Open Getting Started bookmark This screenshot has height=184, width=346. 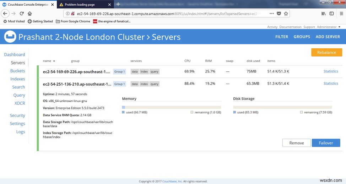[x=40, y=21]
